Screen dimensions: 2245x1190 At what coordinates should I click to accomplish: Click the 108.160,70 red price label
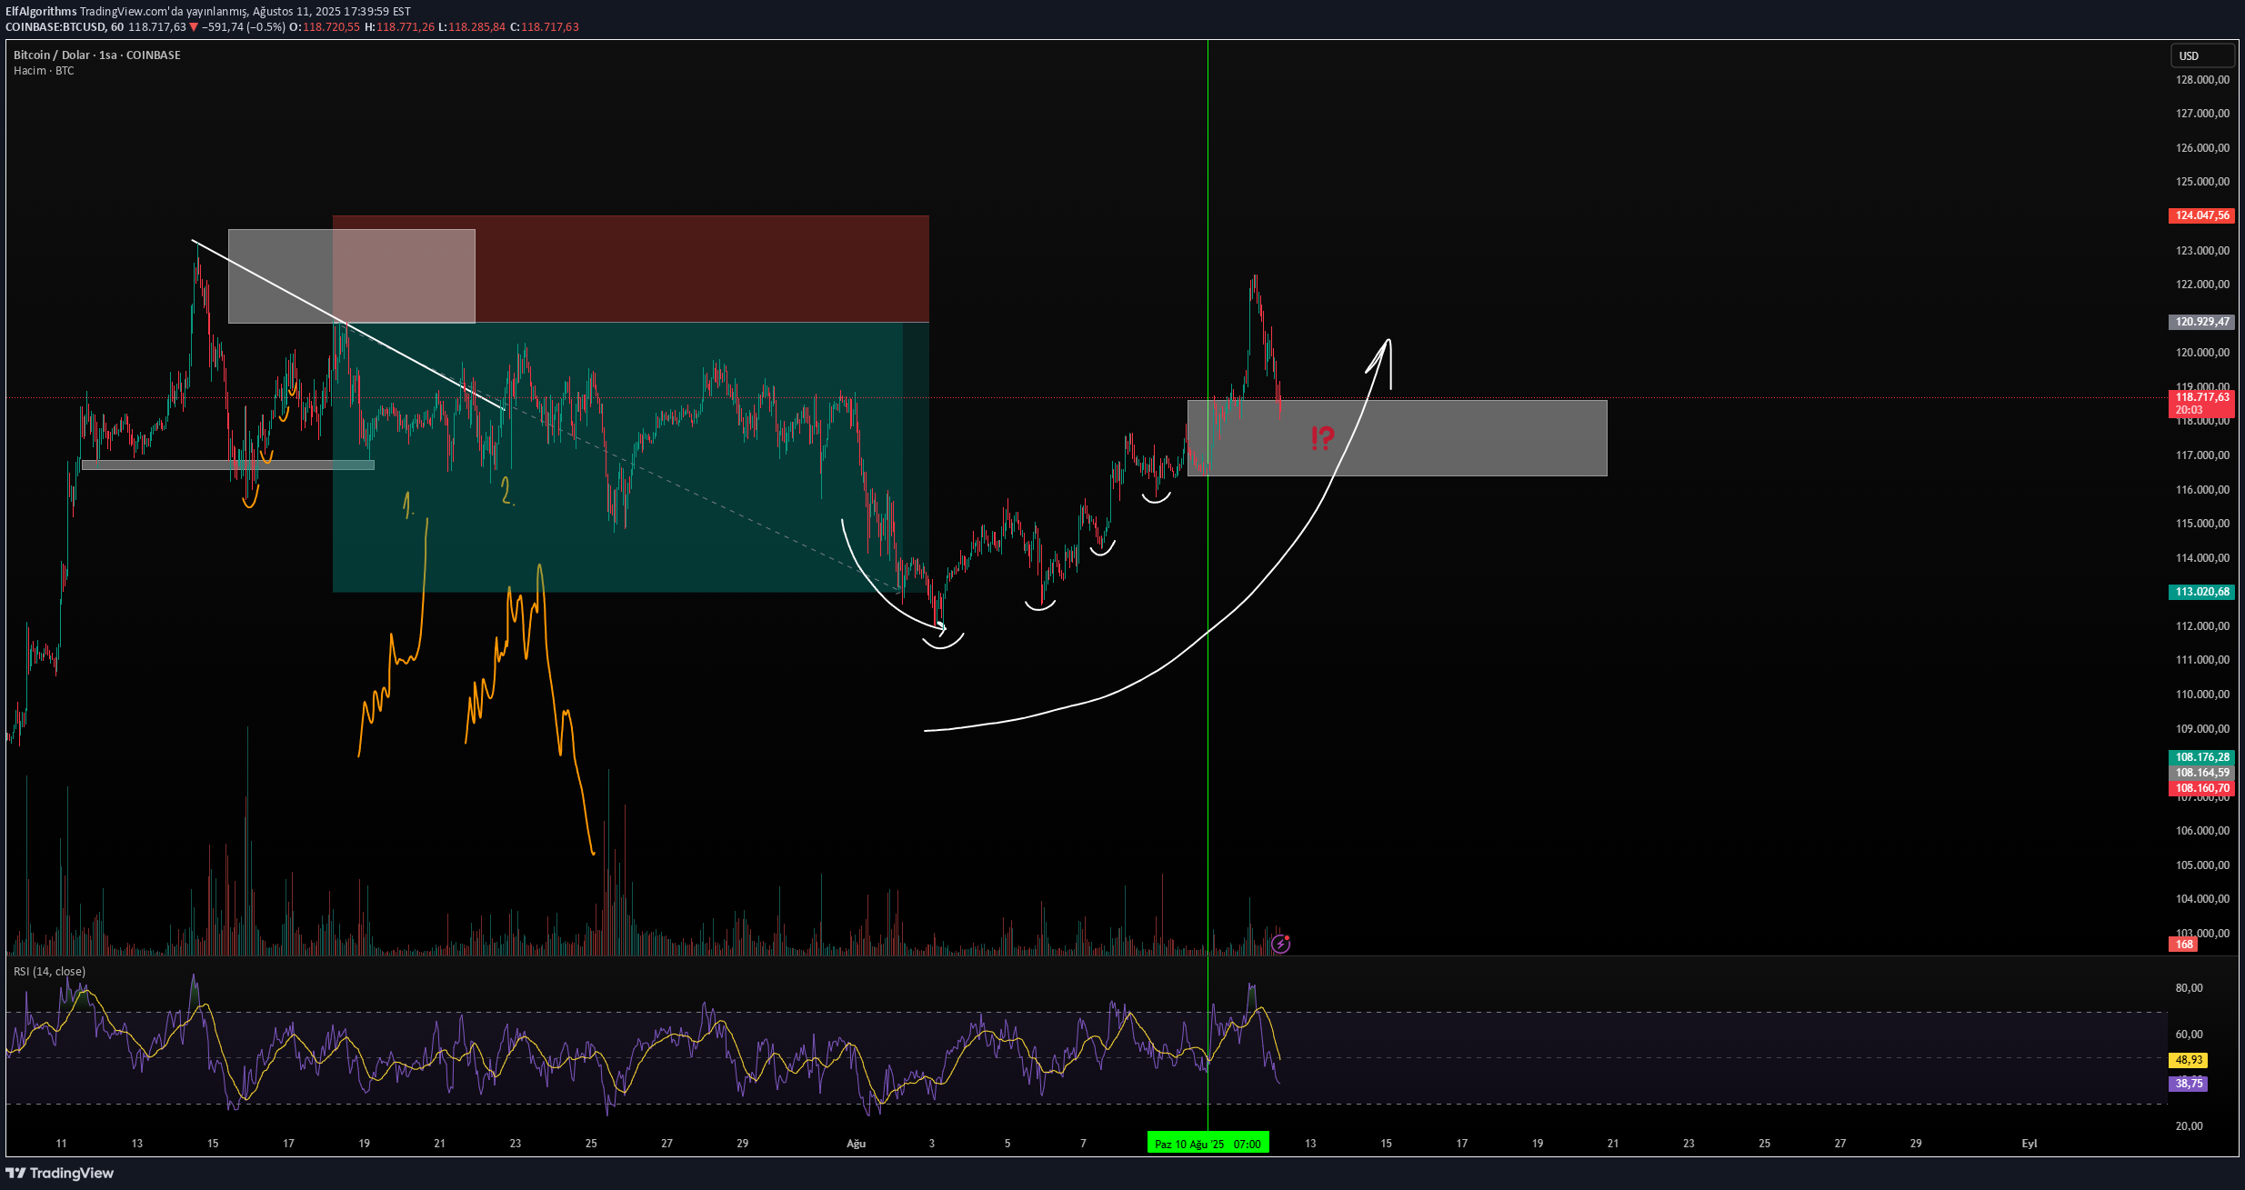(x=2201, y=788)
